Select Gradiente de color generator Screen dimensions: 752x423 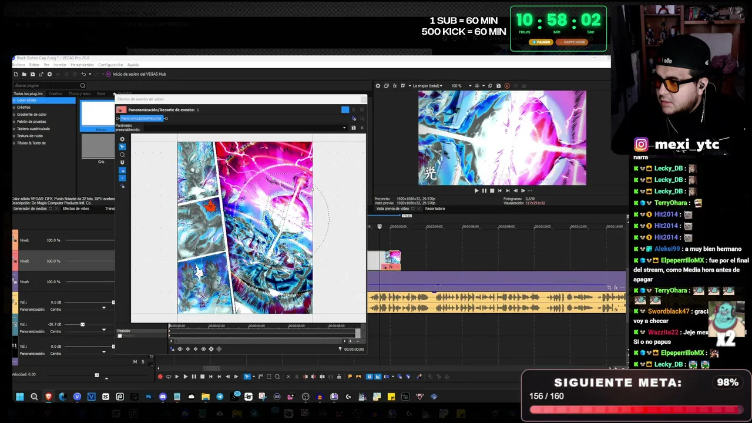[32, 115]
